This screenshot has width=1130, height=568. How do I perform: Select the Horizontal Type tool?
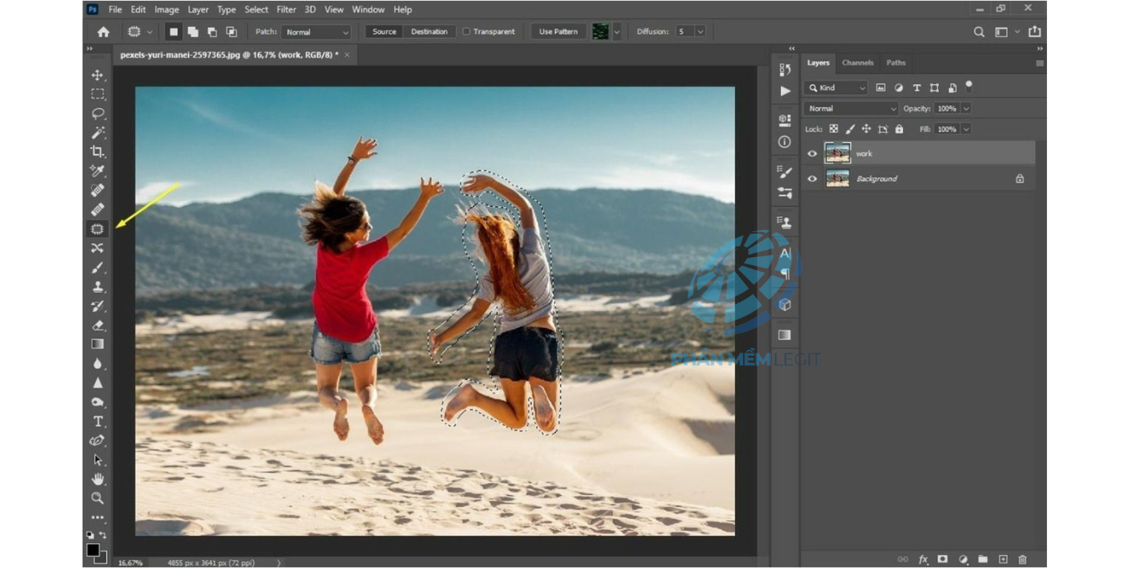coord(98,422)
